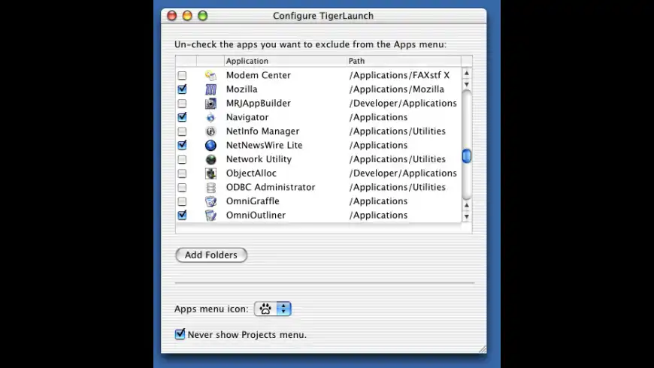Viewport: 654px width, 368px height.
Task: Click the OmniGraffle app icon
Action: click(x=210, y=201)
